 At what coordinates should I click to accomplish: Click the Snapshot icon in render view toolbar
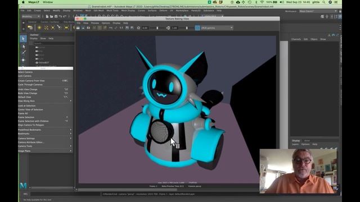point(88,28)
